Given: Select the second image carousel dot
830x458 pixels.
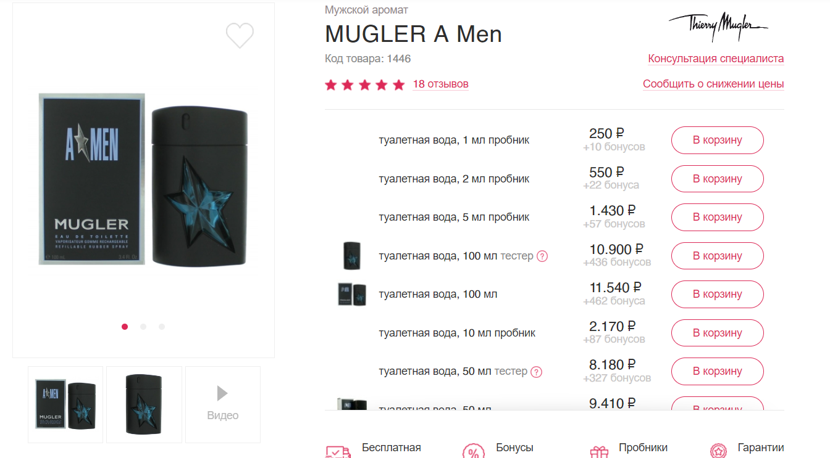Looking at the screenshot, I should [x=143, y=327].
